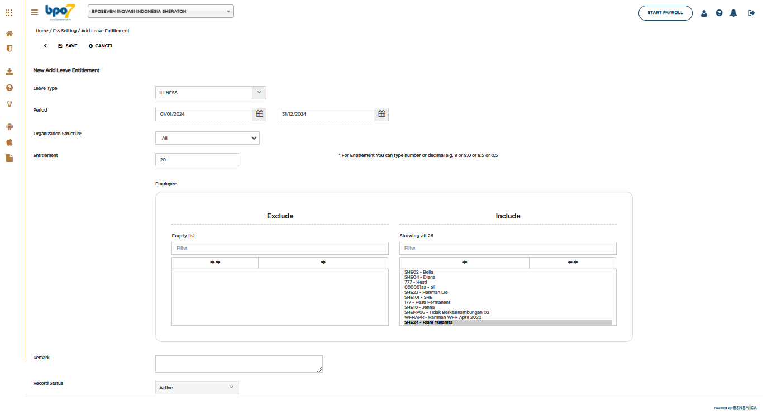The image size is (763, 419).
Task: Open the apps grid menu icon
Action: click(x=9, y=12)
